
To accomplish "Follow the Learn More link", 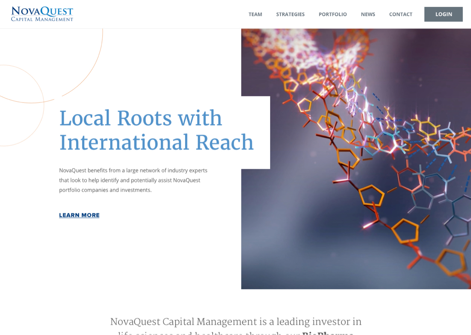I will (x=79, y=215).
